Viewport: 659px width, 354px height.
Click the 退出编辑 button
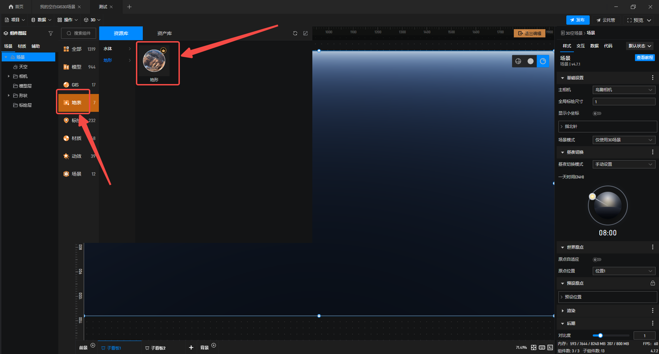pyautogui.click(x=529, y=33)
